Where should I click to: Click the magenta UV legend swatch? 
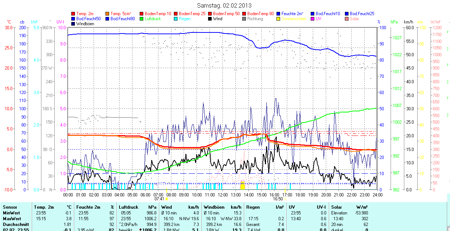pos(312,19)
